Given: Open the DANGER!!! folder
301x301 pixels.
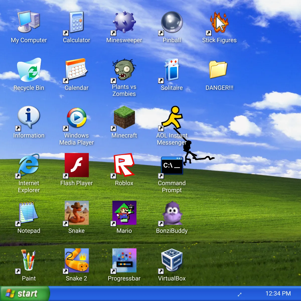Looking at the screenshot, I should 218,70.
